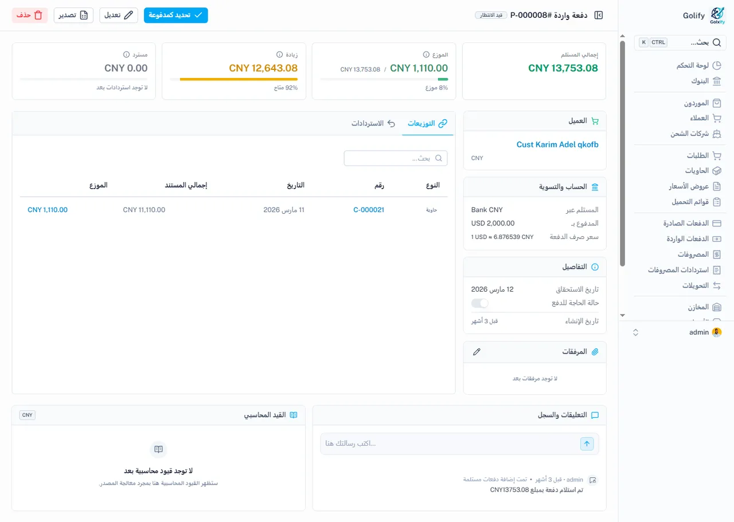734x522 pixels.
Task: Open عروض الأسعار quotes document icon
Action: (x=717, y=186)
